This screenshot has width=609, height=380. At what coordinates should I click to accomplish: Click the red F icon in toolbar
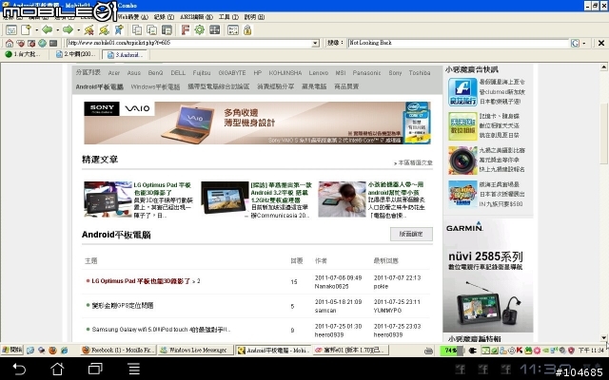(x=186, y=29)
